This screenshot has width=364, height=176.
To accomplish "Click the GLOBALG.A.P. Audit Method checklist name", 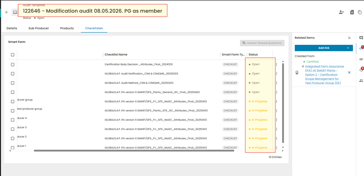I will pos(139,83).
